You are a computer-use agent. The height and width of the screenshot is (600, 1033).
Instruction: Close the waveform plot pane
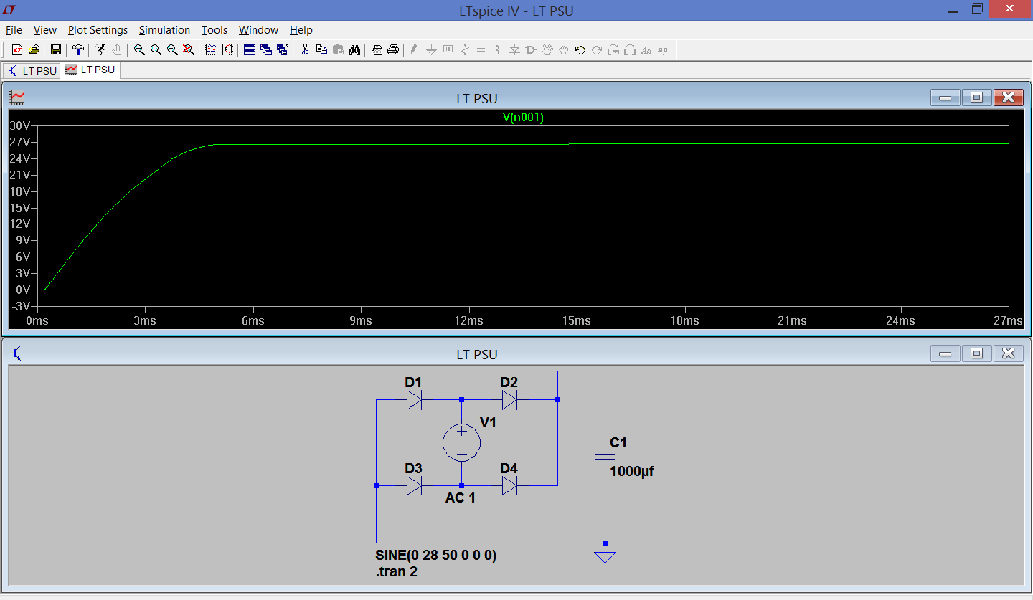point(1009,98)
